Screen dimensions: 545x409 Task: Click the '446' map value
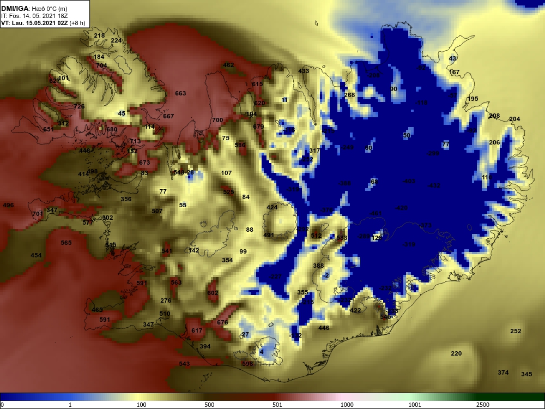324,328
